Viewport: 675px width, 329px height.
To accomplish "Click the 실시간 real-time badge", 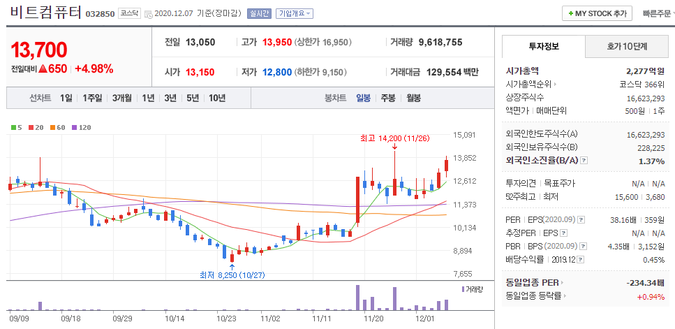I will 259,13.
